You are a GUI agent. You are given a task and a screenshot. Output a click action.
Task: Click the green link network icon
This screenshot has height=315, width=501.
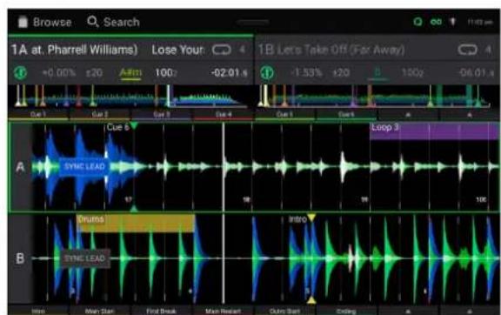click(436, 22)
